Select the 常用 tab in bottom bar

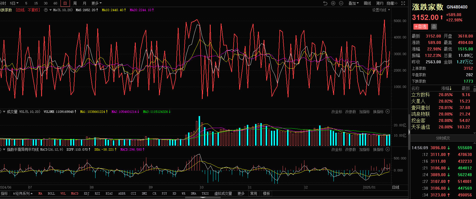point(254,194)
